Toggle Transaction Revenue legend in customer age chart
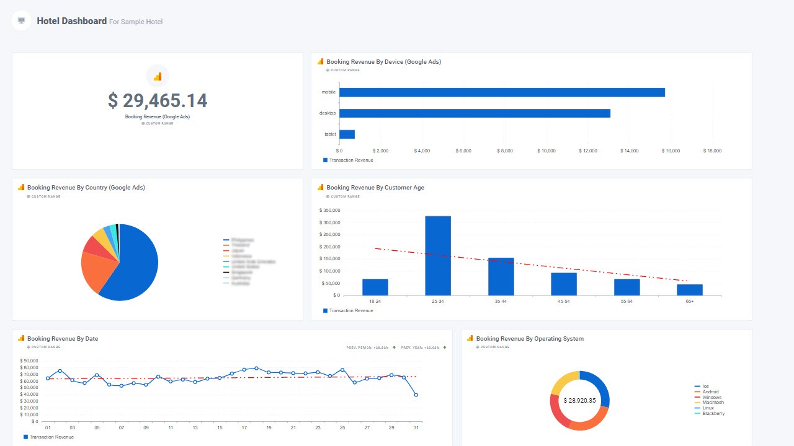This screenshot has width=794, height=446. 349,310
